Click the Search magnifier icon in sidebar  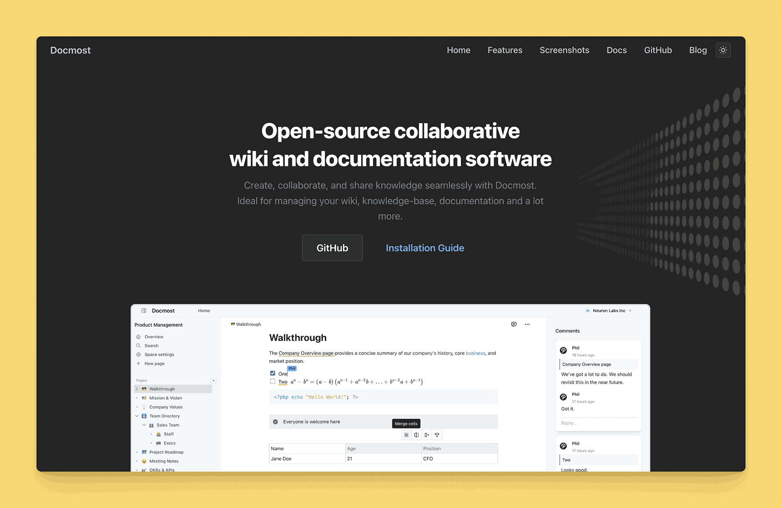tap(138, 346)
